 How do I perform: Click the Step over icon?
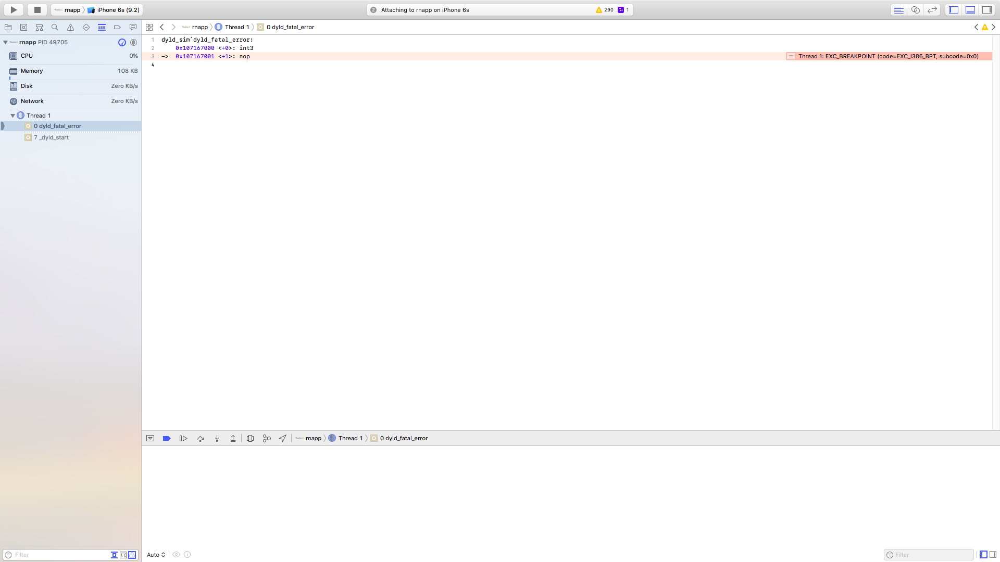pos(201,438)
